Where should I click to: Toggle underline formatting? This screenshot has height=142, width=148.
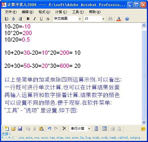(41, 19)
